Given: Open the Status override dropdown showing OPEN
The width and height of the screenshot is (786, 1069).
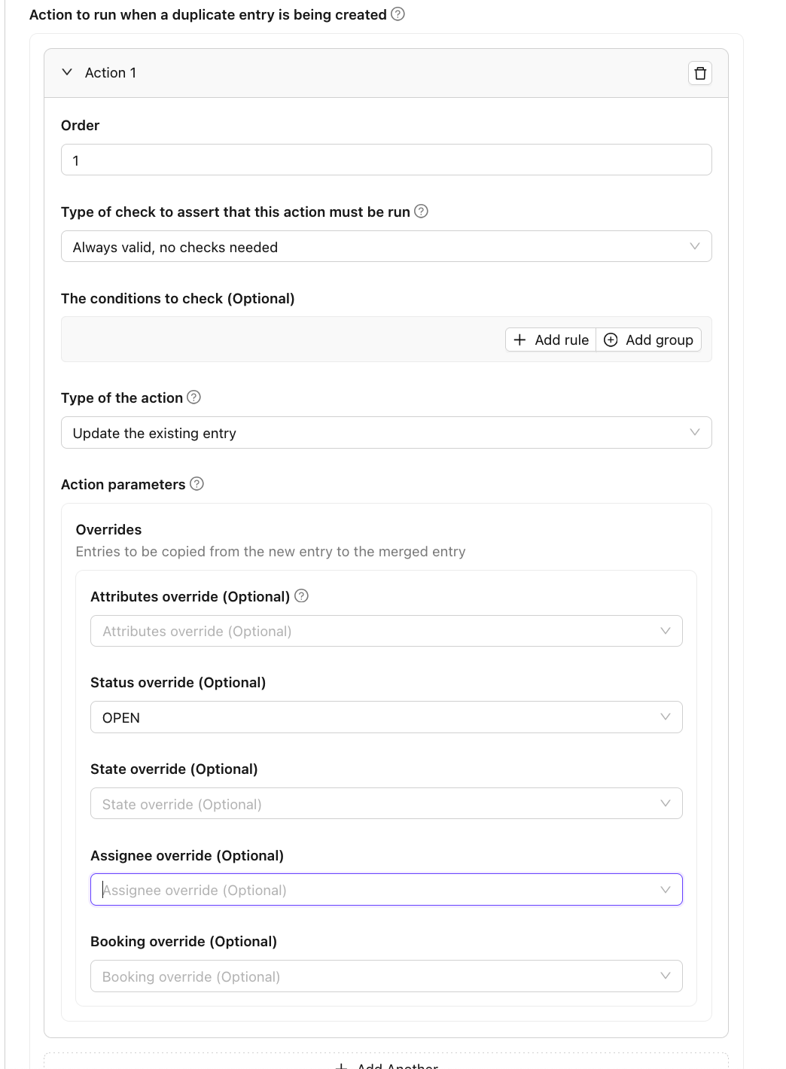Looking at the screenshot, I should coord(385,717).
